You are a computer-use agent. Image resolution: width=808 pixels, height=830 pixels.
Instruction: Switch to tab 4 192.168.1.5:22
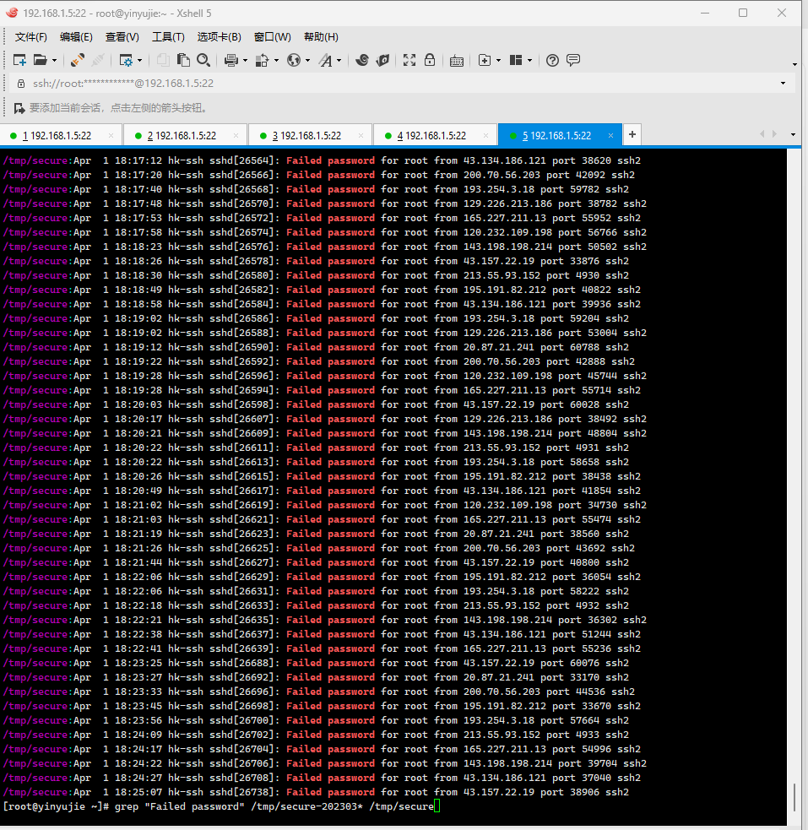click(436, 135)
